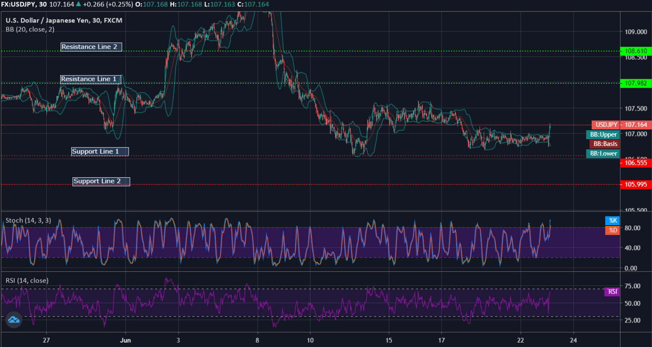
Task: Click the 10 date on time axis
Action: [x=310, y=340]
